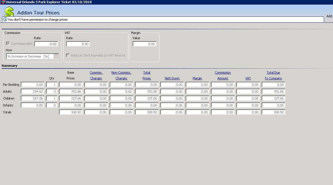Toggle Reduce Client Payment on VAT Amount checkbox

pos(68,56)
